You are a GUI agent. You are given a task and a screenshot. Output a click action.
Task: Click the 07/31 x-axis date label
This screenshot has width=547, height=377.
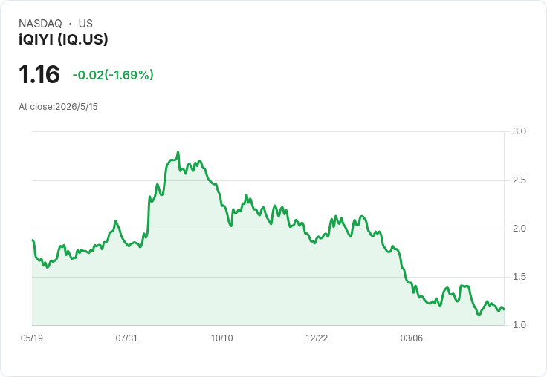point(126,338)
